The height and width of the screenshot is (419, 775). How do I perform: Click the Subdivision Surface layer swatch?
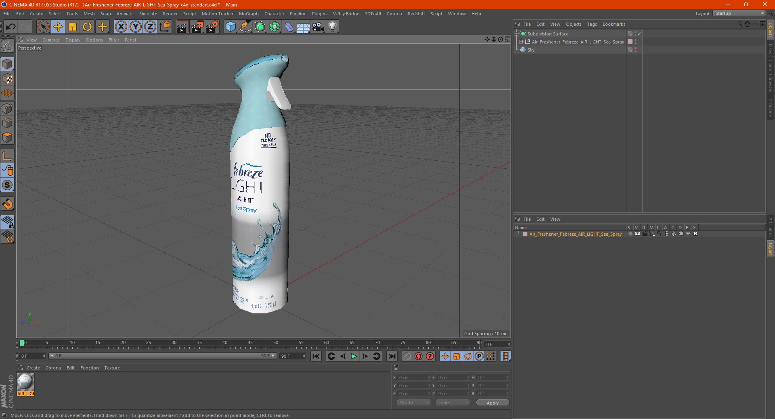tap(630, 34)
